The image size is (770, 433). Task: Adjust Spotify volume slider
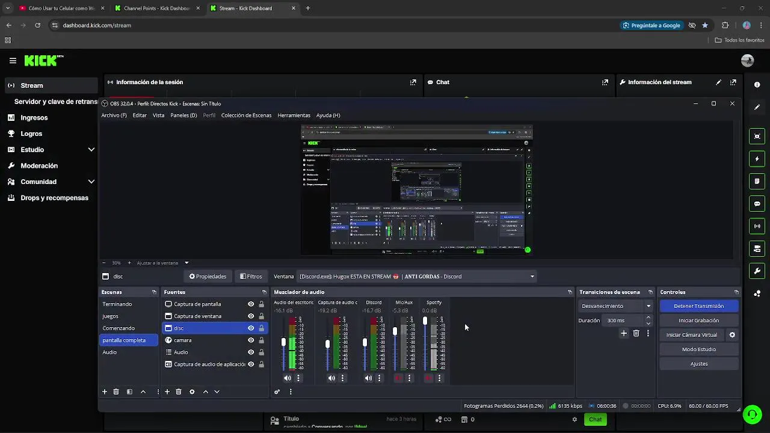(x=425, y=321)
